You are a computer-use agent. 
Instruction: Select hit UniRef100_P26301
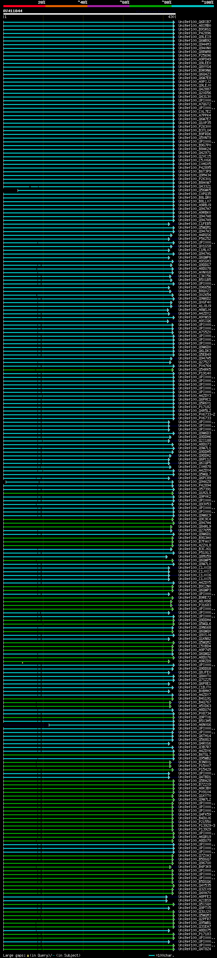tap(194, 179)
